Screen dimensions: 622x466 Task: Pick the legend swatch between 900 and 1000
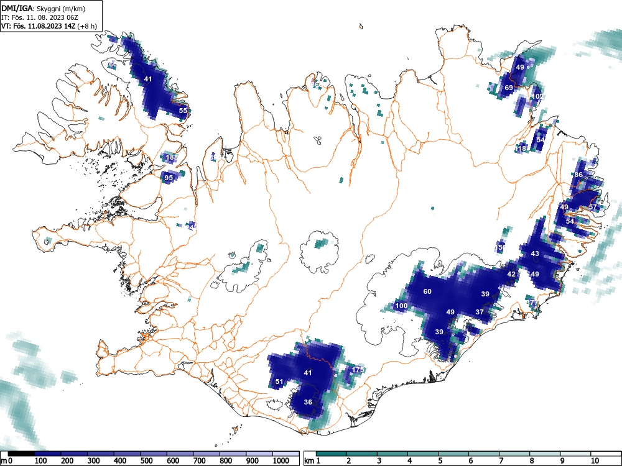click(x=259, y=454)
